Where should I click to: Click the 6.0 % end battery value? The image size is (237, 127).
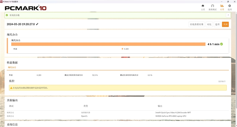pyautogui.click(x=150, y=75)
